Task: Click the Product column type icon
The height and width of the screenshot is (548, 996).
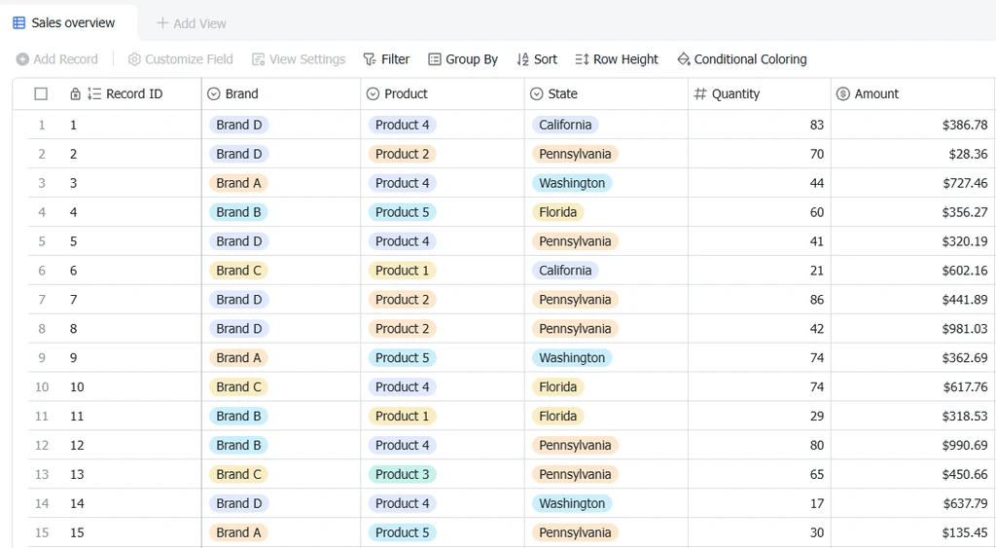Action: click(x=373, y=94)
